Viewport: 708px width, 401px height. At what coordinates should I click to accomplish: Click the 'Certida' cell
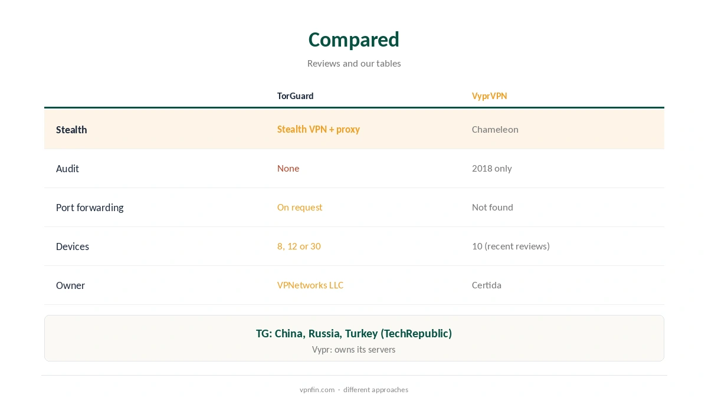tap(487, 285)
